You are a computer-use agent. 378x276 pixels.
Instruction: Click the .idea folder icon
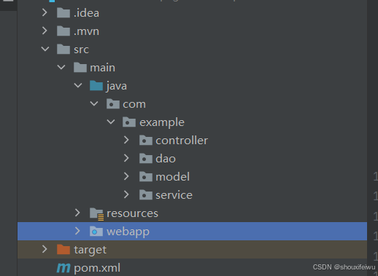click(x=63, y=12)
